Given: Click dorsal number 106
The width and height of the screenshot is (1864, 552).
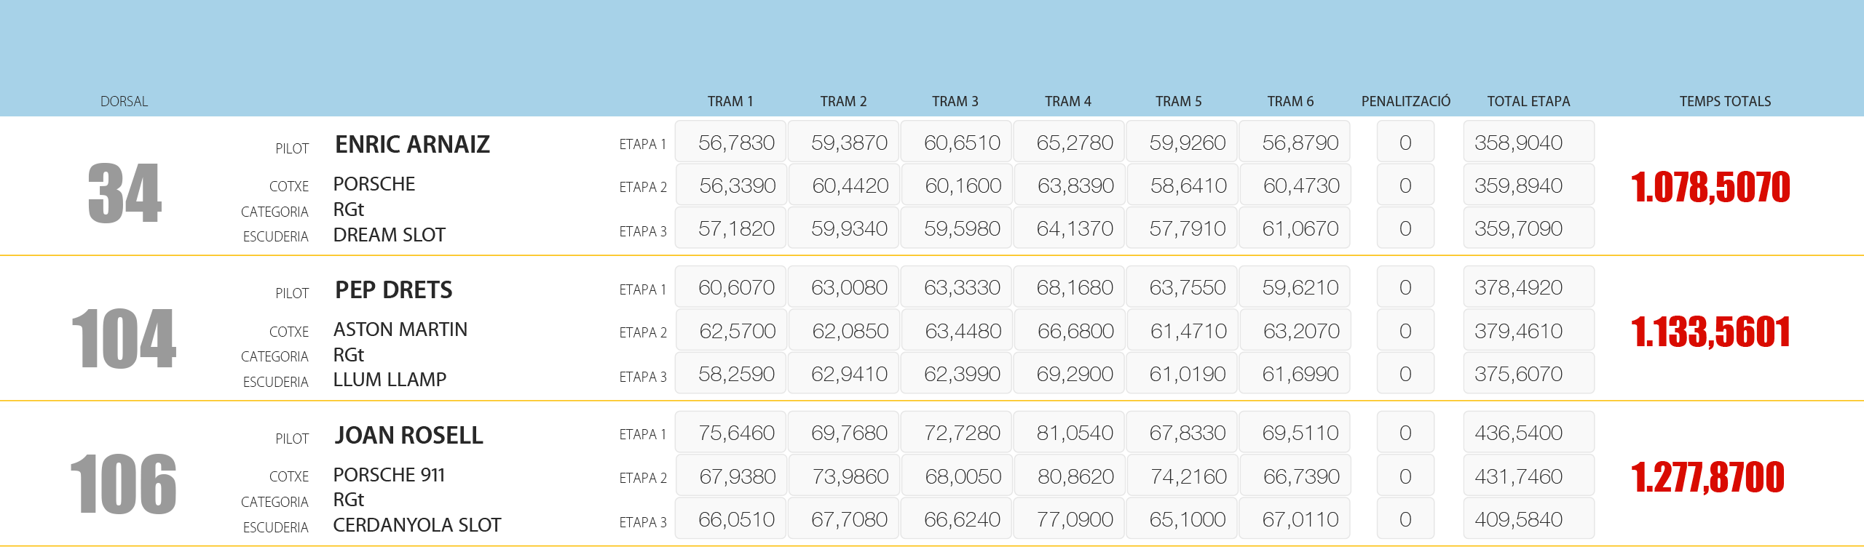Looking at the screenshot, I should (x=124, y=484).
